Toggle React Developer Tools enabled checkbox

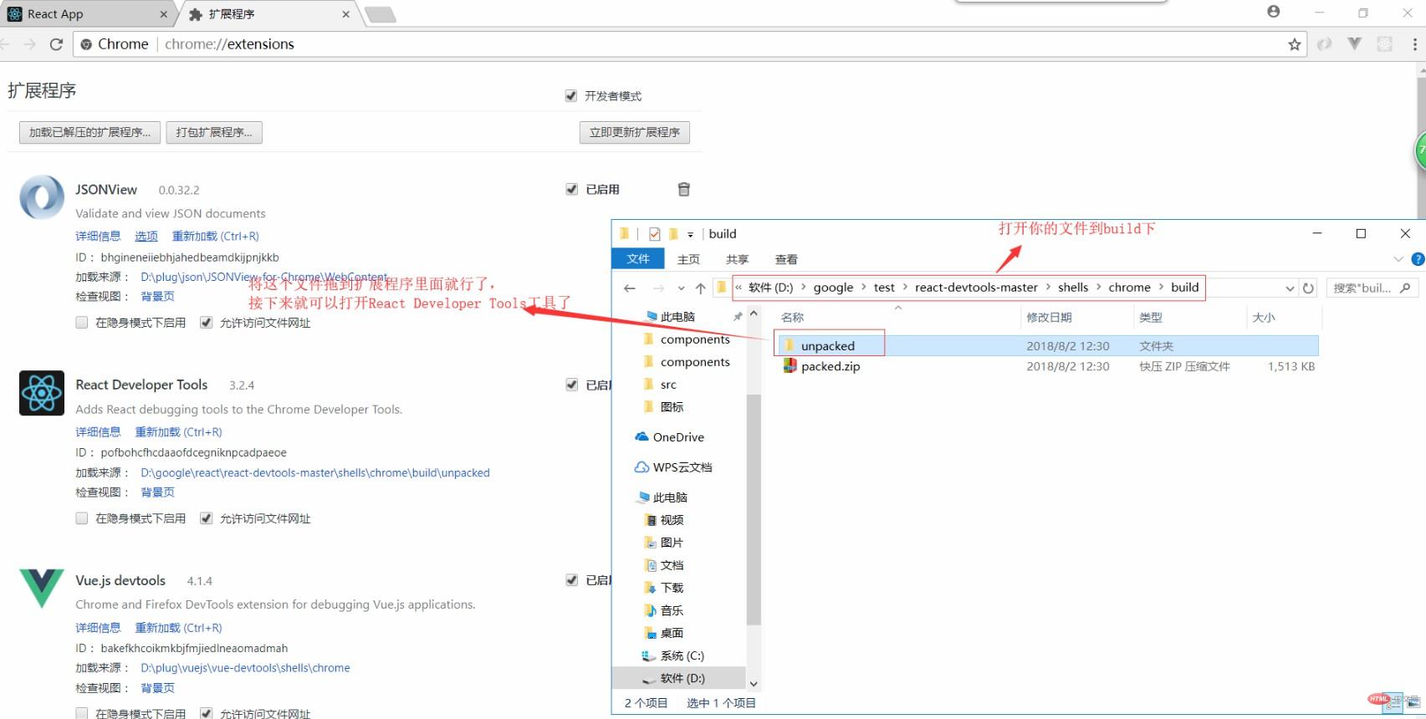tap(572, 385)
